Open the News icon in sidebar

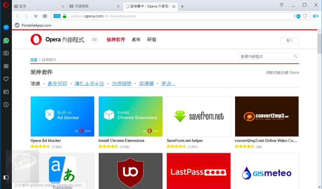click(6, 92)
